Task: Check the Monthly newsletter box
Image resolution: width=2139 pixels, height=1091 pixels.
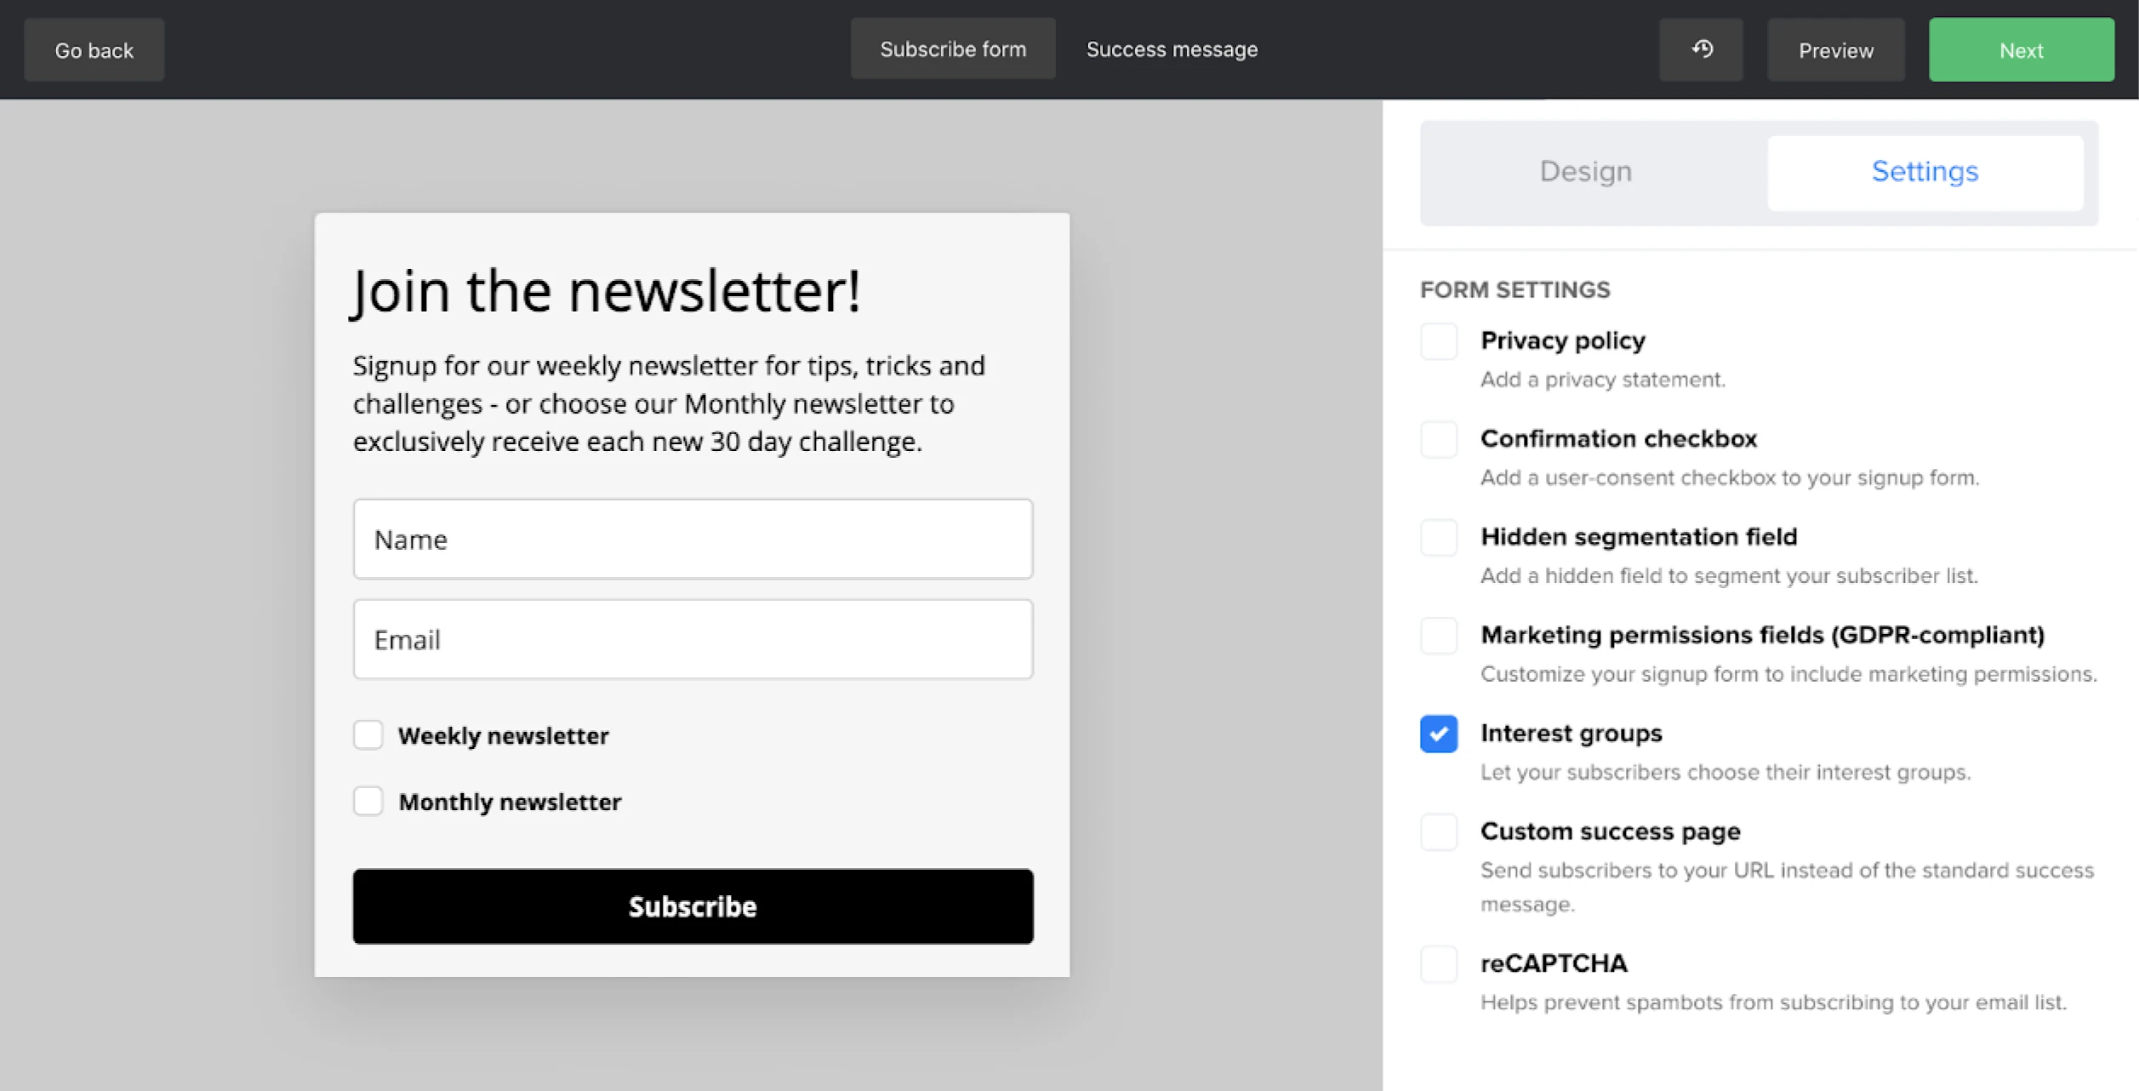Action: pyautogui.click(x=368, y=802)
